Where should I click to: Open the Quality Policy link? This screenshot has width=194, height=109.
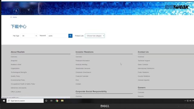coord(15,76)
